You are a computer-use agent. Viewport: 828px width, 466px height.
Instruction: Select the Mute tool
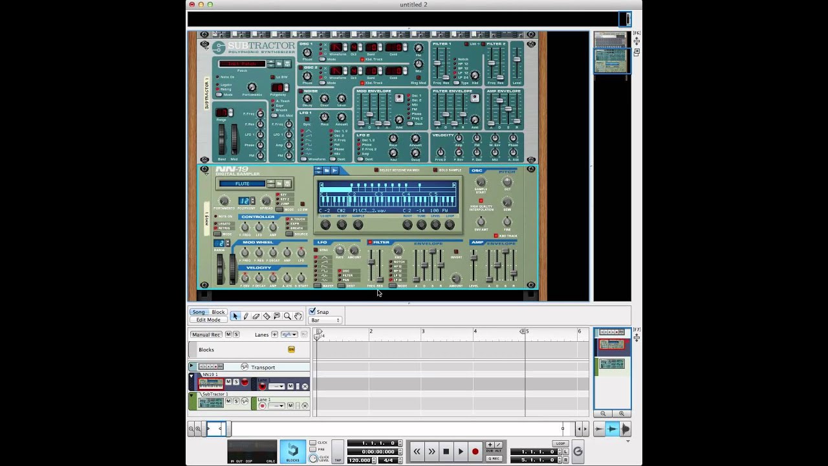pos(277,316)
